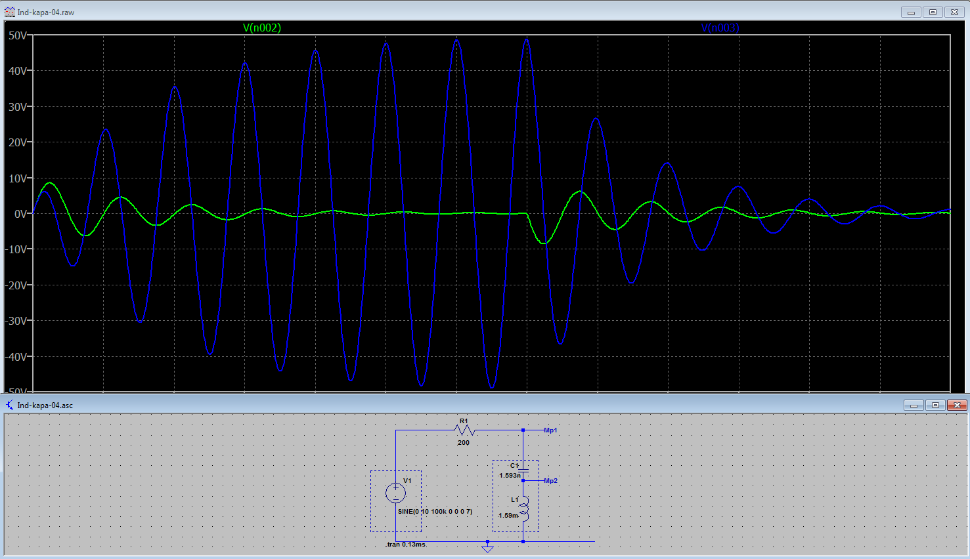This screenshot has width=970, height=559.
Task: Minimize the Ind-kapa-04.raw waveform window
Action: coord(911,12)
